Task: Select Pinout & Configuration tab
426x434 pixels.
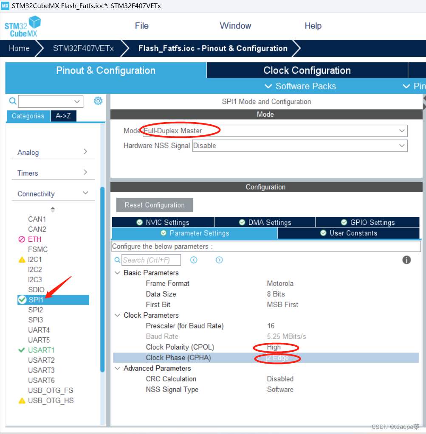Action: coord(106,70)
